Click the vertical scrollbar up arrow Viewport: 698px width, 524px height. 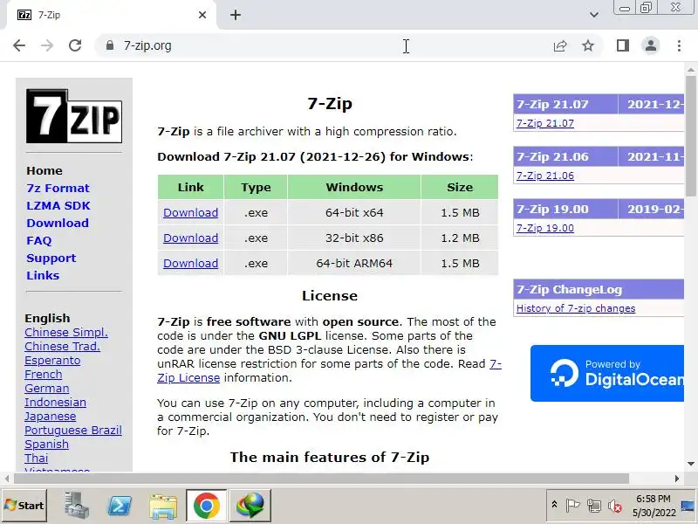691,70
